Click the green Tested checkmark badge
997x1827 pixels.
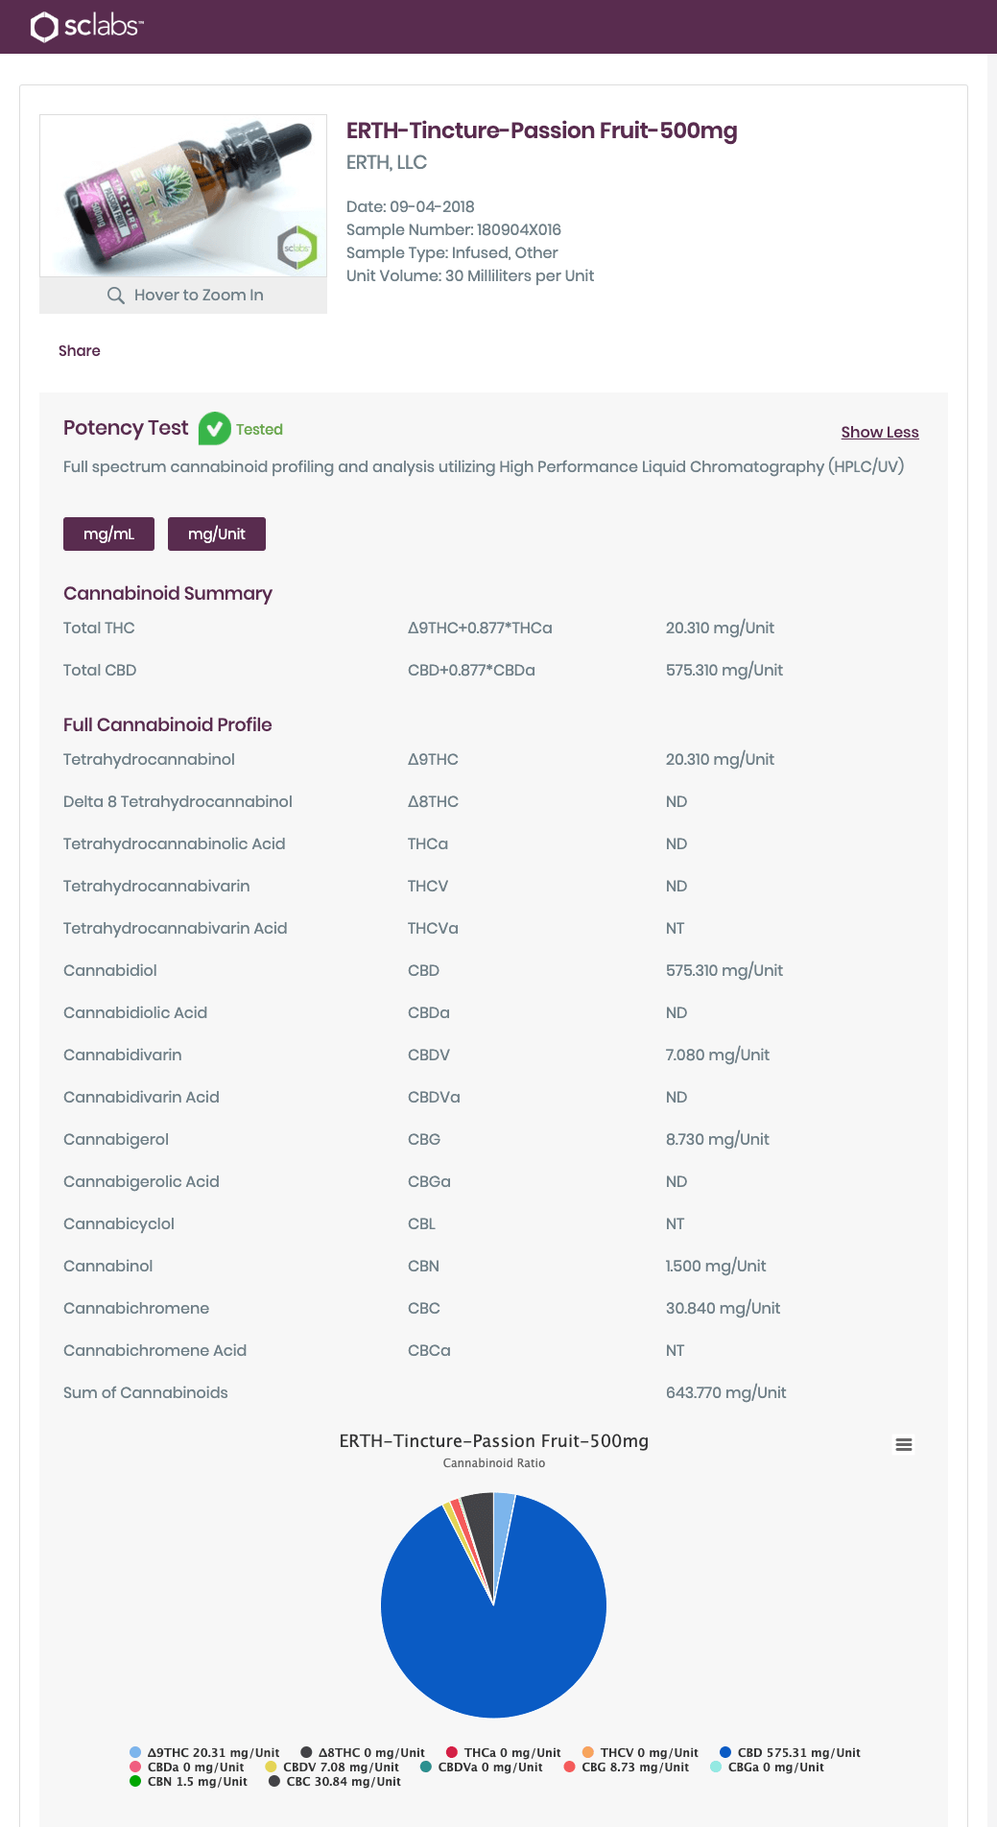214,429
